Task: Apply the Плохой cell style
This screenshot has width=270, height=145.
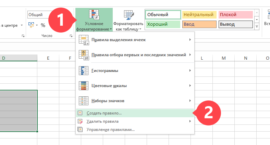Action: click(236, 15)
